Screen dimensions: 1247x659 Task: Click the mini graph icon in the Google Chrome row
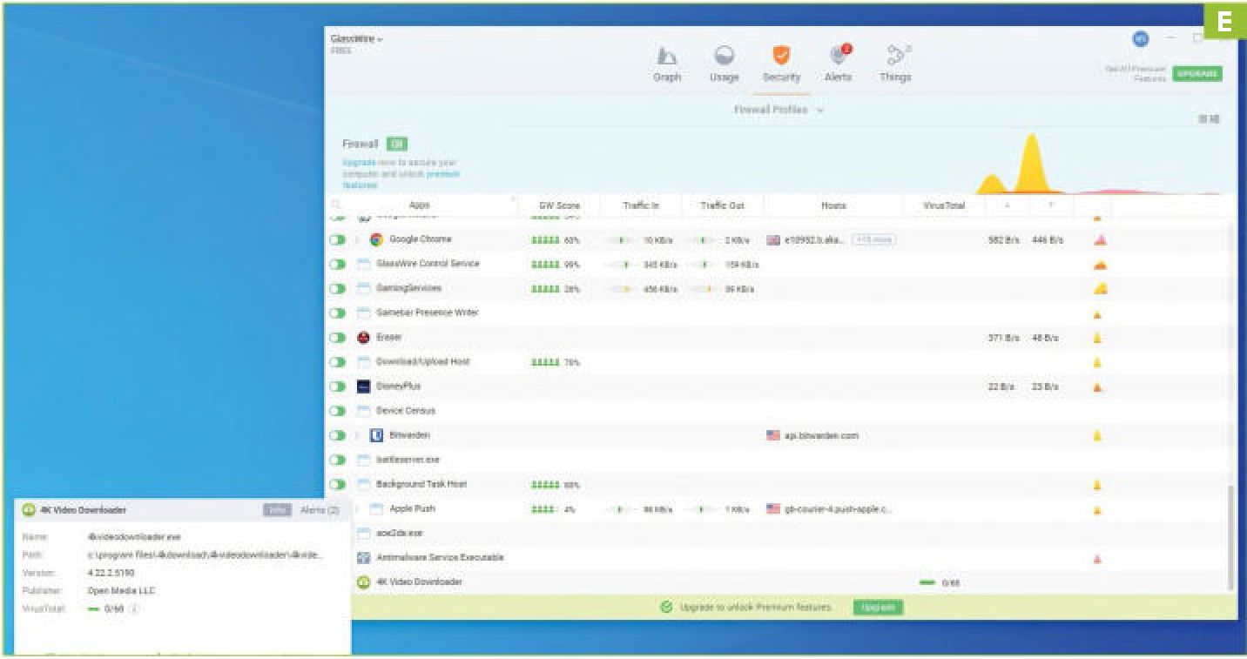click(1100, 240)
